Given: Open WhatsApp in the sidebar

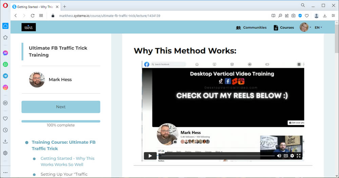Looking at the screenshot, I should pos(5,64).
